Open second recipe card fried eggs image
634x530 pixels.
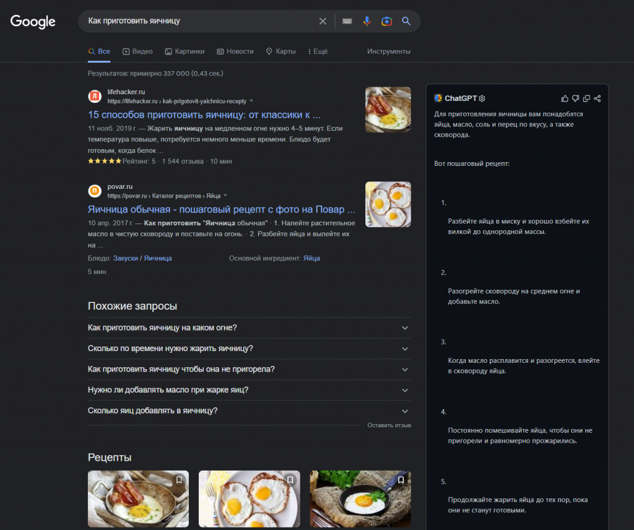250,499
